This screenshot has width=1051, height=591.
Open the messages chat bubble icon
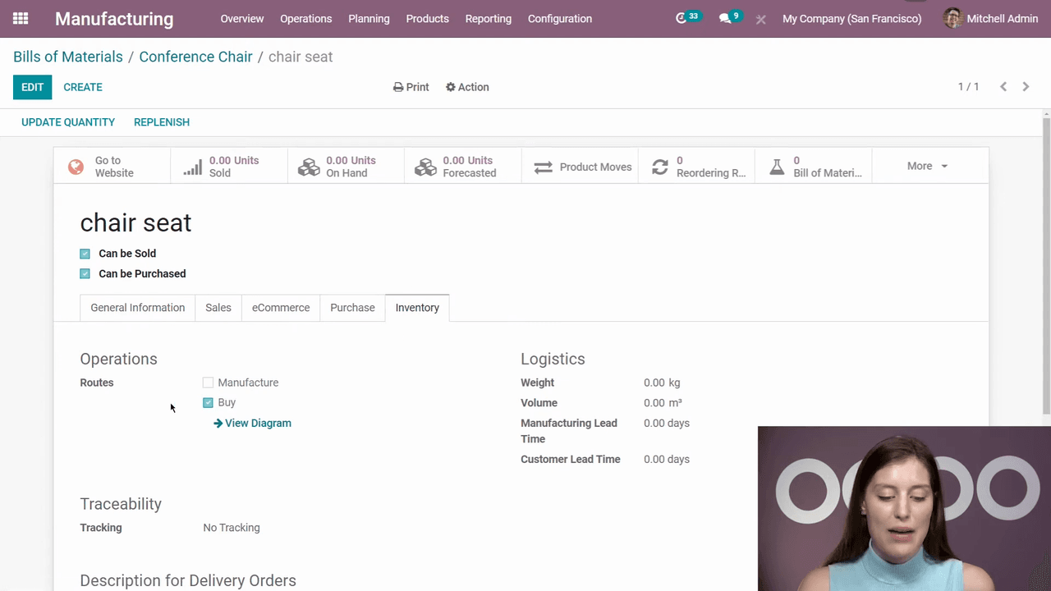pos(725,18)
